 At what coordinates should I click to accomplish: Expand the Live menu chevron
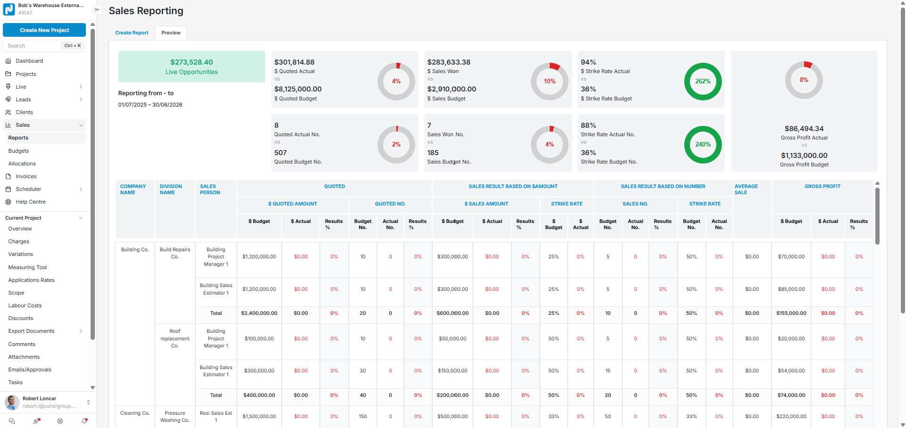click(x=81, y=87)
